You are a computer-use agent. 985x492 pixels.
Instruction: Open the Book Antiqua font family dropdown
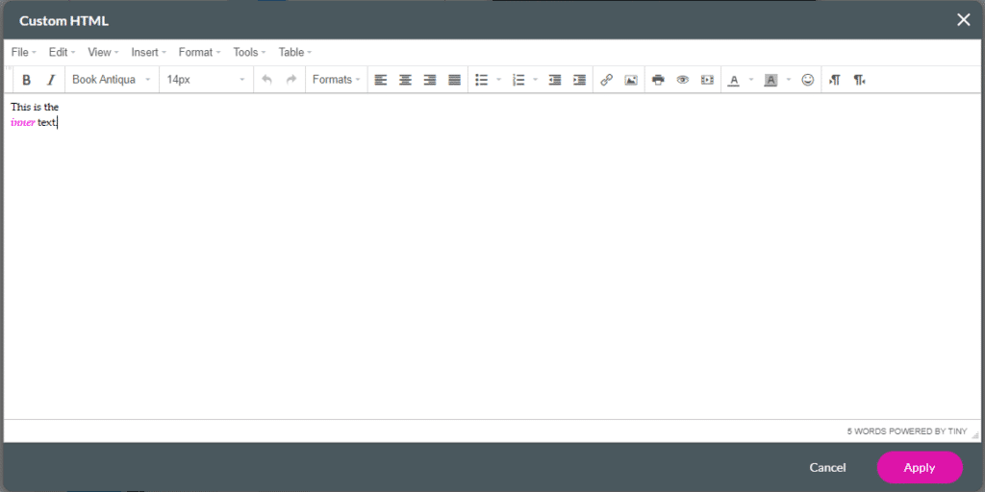point(112,80)
